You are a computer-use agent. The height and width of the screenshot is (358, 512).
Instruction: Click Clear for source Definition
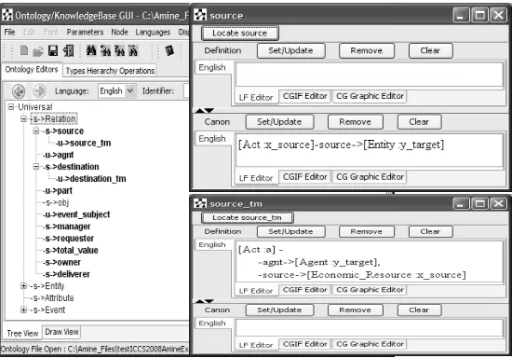(430, 50)
